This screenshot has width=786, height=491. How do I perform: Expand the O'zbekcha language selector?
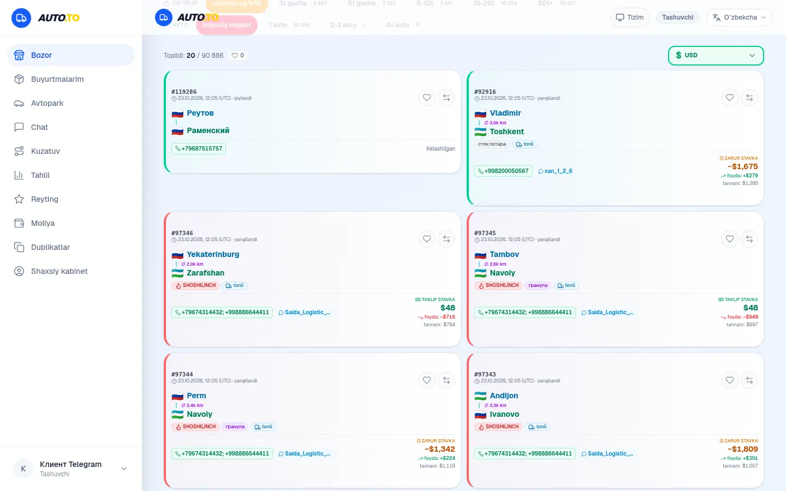point(740,17)
